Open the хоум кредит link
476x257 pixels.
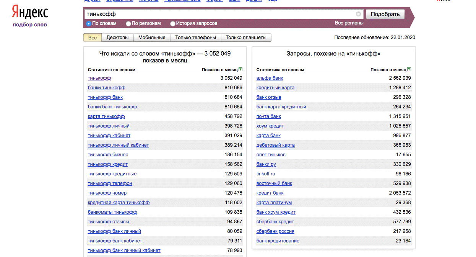tap(270, 126)
